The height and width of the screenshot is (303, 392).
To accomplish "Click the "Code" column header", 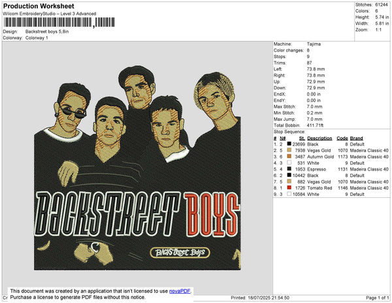I will click(x=342, y=138).
